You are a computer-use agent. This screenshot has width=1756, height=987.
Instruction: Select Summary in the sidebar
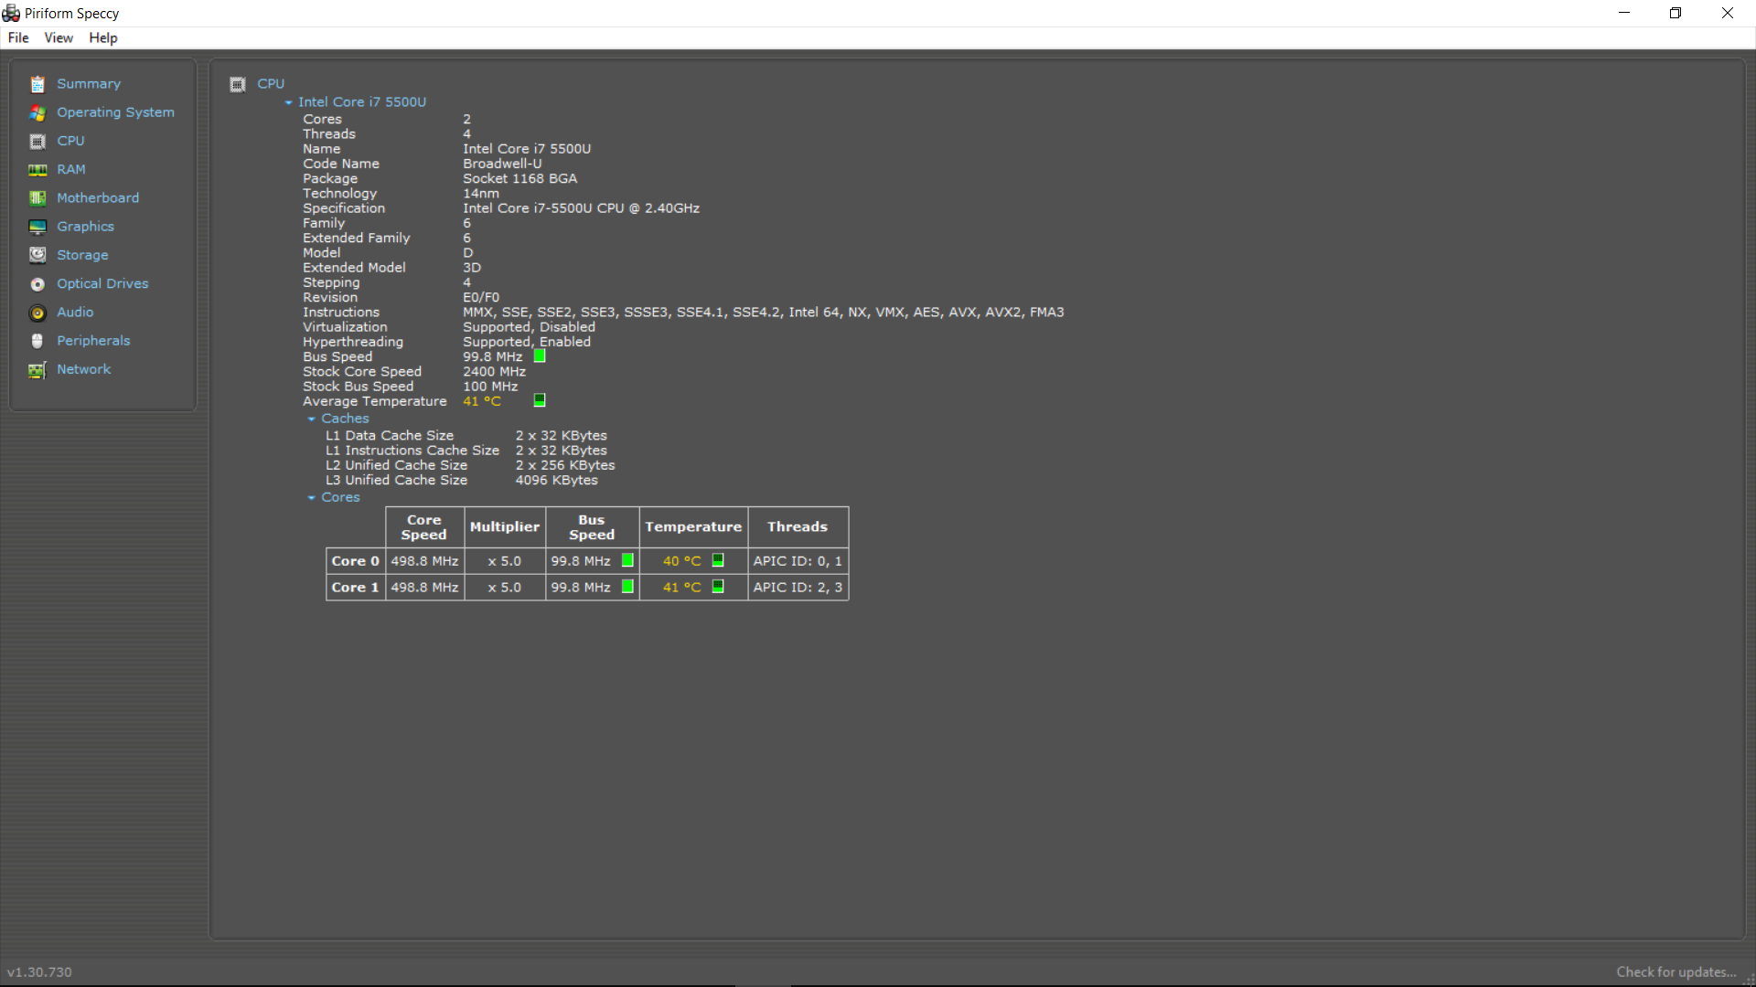click(89, 84)
